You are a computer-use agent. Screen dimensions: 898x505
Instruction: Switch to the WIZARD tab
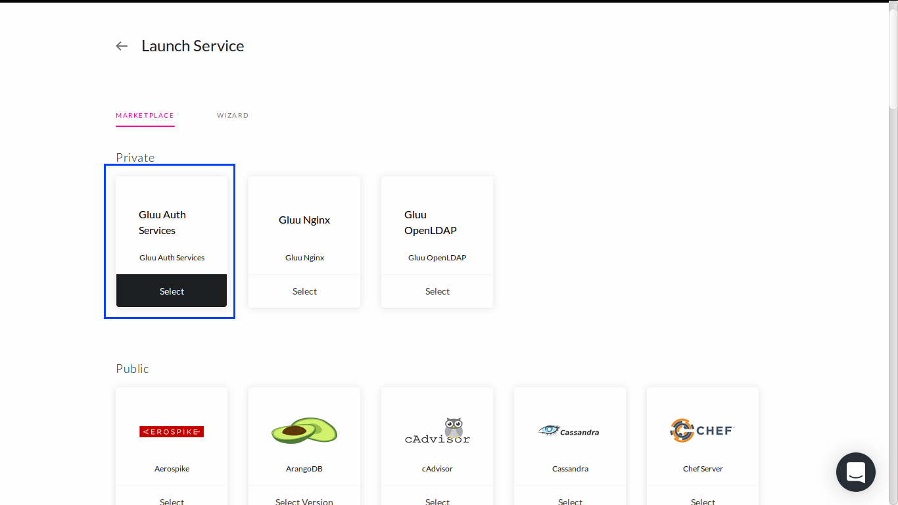[233, 115]
